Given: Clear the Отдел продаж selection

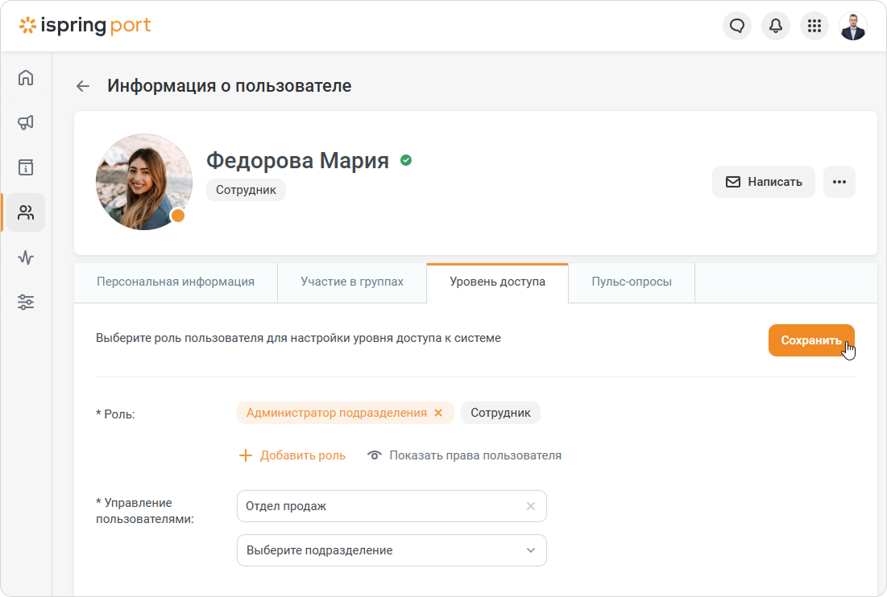Looking at the screenshot, I should tap(531, 506).
